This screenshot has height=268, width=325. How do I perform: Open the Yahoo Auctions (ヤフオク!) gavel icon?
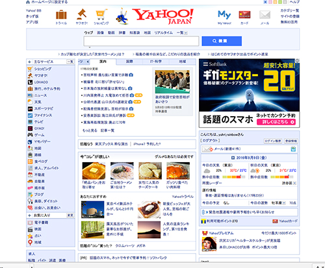tap(82, 14)
